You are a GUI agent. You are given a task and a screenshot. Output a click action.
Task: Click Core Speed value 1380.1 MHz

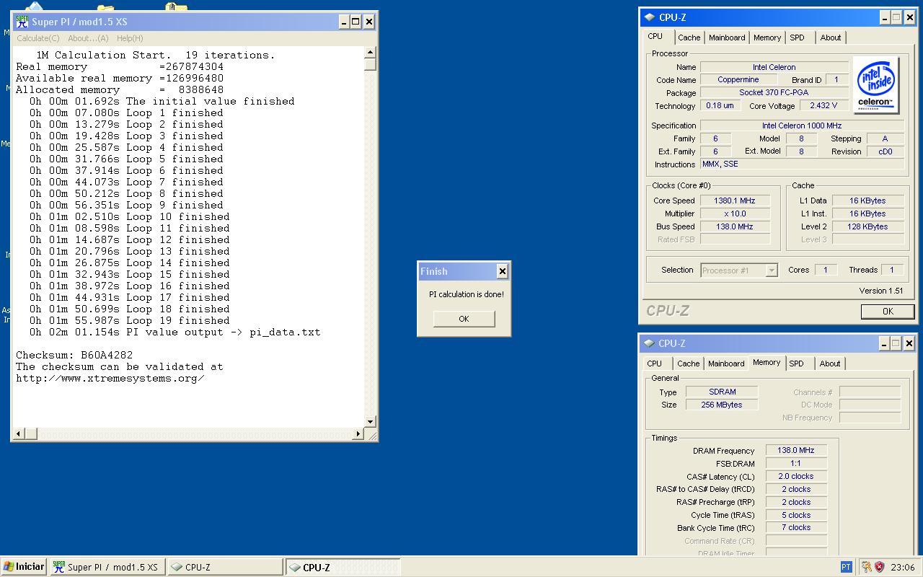pyautogui.click(x=734, y=201)
